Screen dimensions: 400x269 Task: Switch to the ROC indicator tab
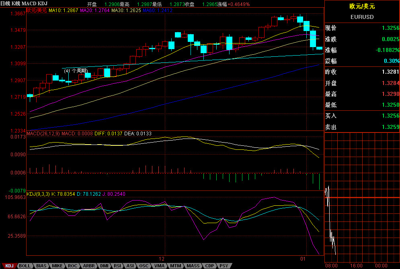pos(72,266)
